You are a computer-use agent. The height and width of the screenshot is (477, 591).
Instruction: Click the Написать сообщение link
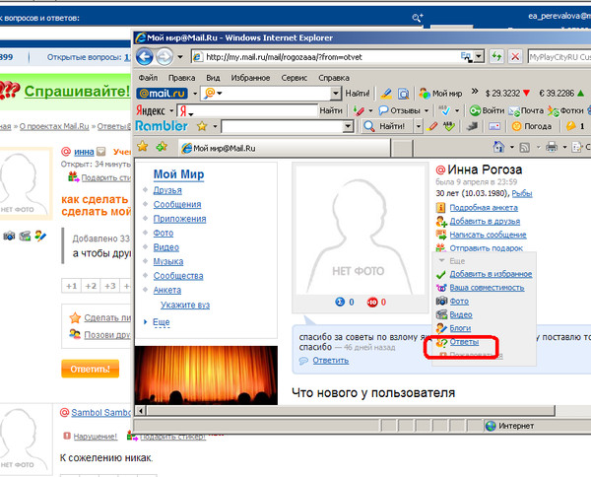tap(488, 235)
